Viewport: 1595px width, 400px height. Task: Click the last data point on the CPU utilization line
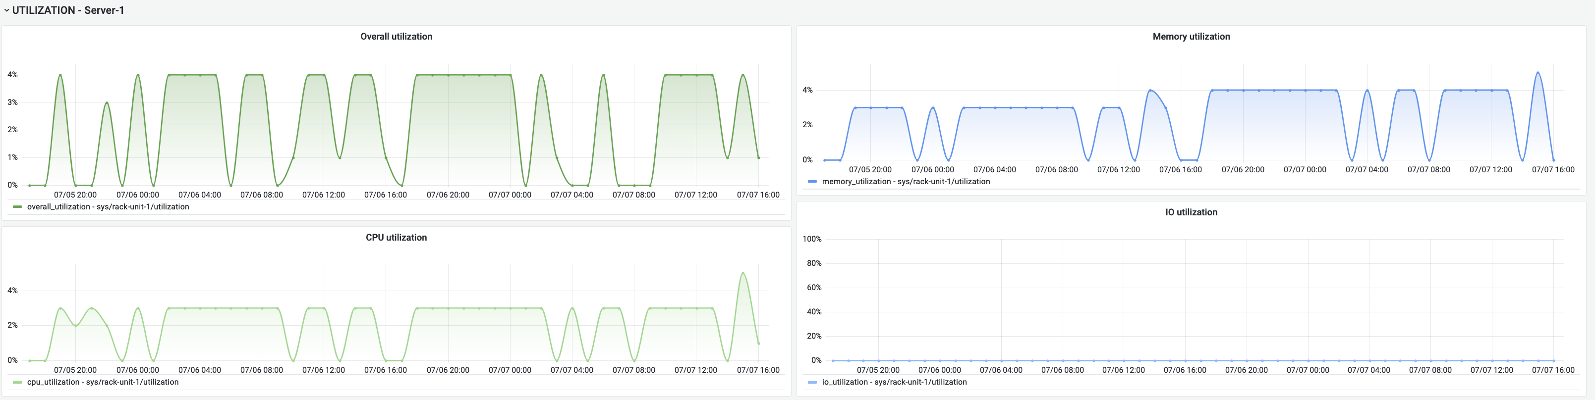pyautogui.click(x=758, y=343)
